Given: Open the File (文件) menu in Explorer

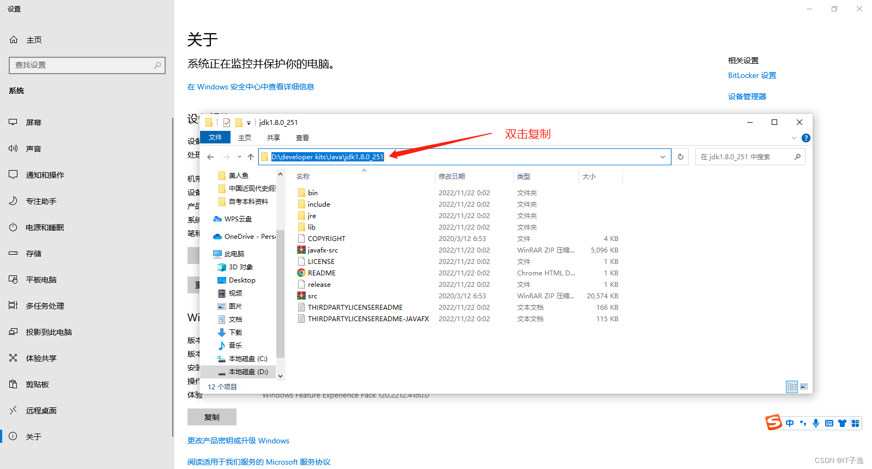Looking at the screenshot, I should coord(215,137).
